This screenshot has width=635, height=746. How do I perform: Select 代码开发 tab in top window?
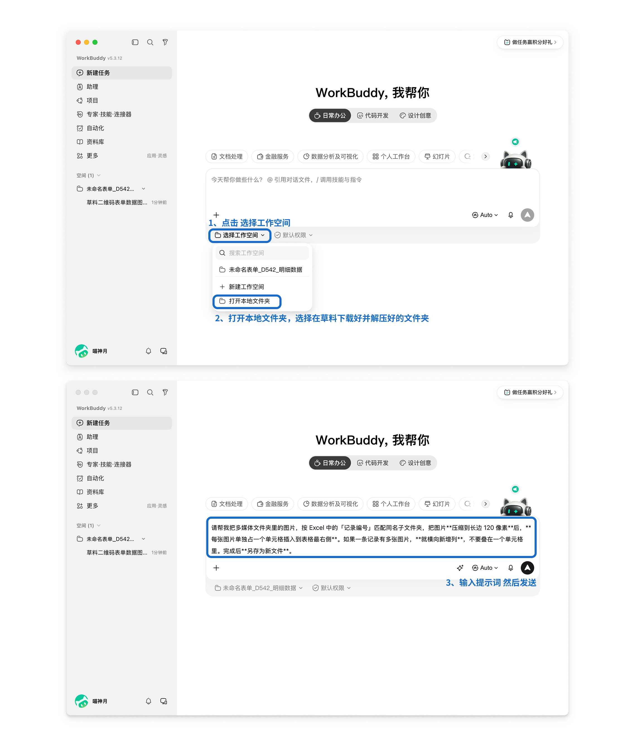(373, 115)
